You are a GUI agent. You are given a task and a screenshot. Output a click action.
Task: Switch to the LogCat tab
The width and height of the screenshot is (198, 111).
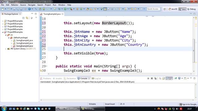coord(96,78)
